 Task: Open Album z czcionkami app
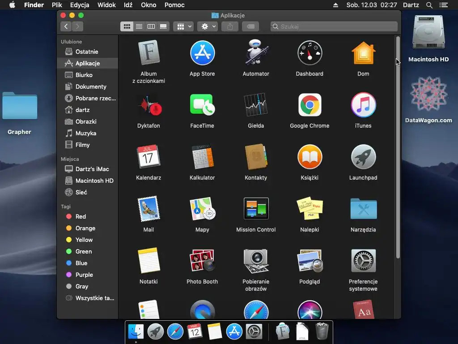148,53
